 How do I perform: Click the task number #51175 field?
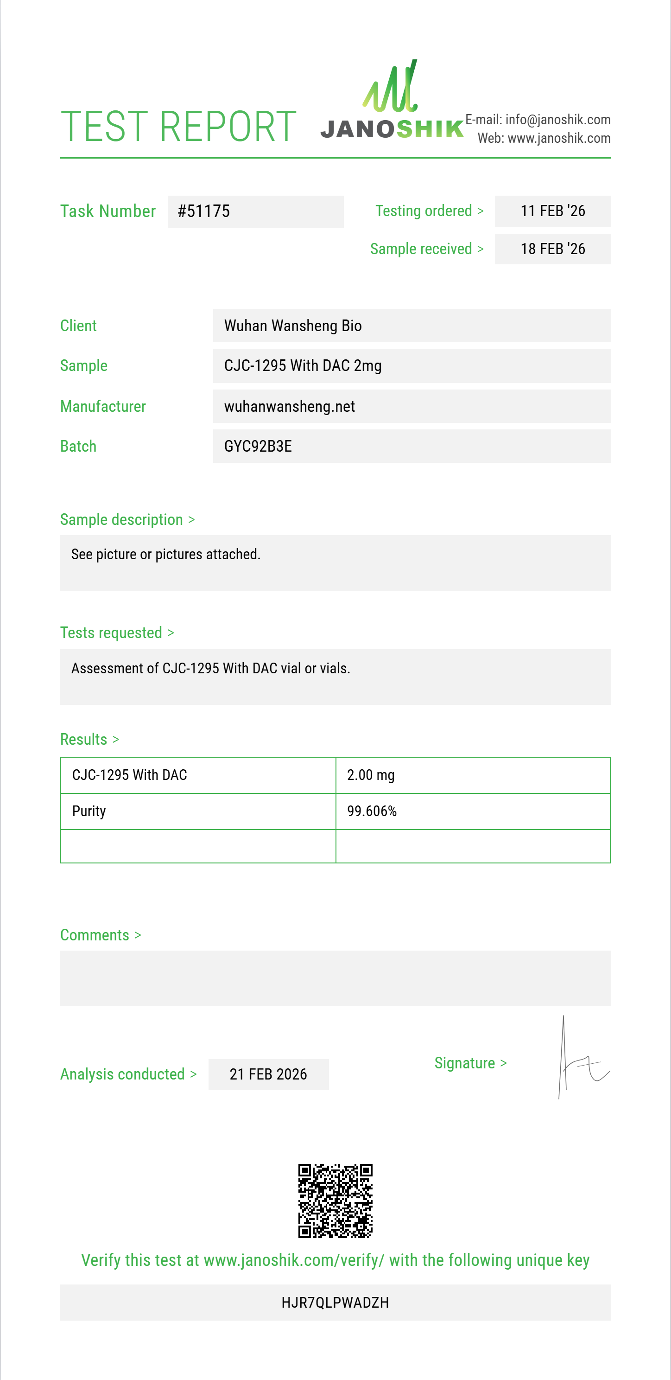coord(255,211)
